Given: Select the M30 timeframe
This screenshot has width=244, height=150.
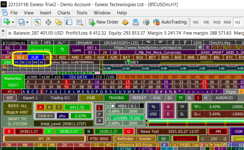Looking at the screenshot, I should click(x=227, y=22).
